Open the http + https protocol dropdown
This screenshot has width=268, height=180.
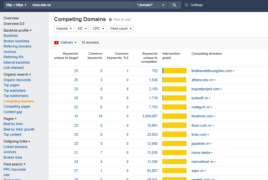pyautogui.click(x=16, y=5)
